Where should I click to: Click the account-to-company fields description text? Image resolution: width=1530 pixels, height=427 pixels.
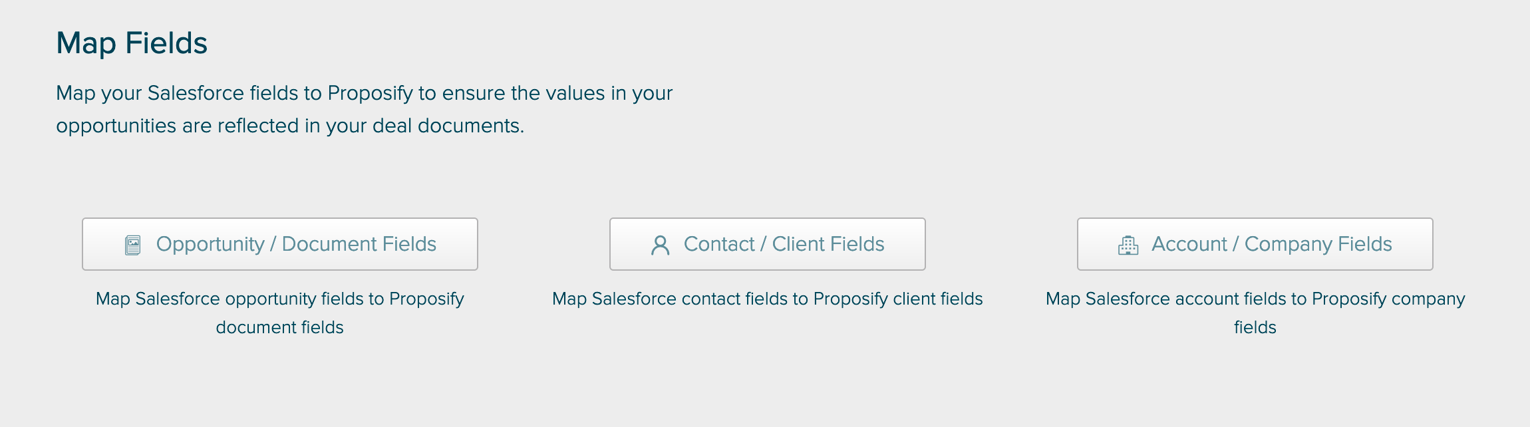pyautogui.click(x=1255, y=313)
